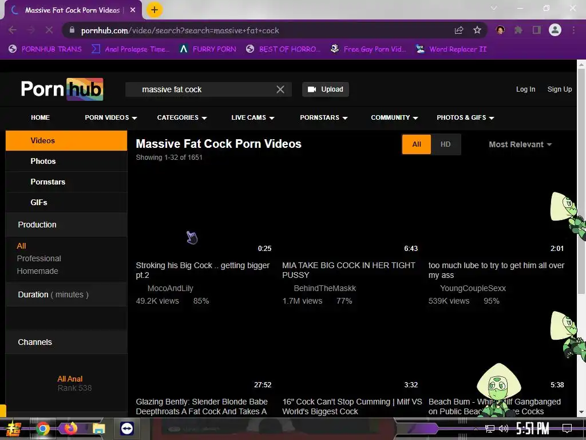Toggle the browser side panel
586x440 pixels.
(x=537, y=30)
